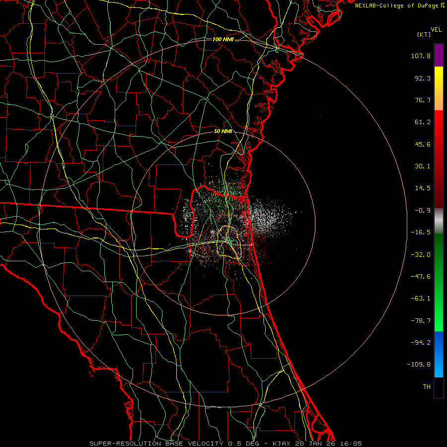Click the 107.8 legend value
Screen dimensions: 447x447
[421, 56]
